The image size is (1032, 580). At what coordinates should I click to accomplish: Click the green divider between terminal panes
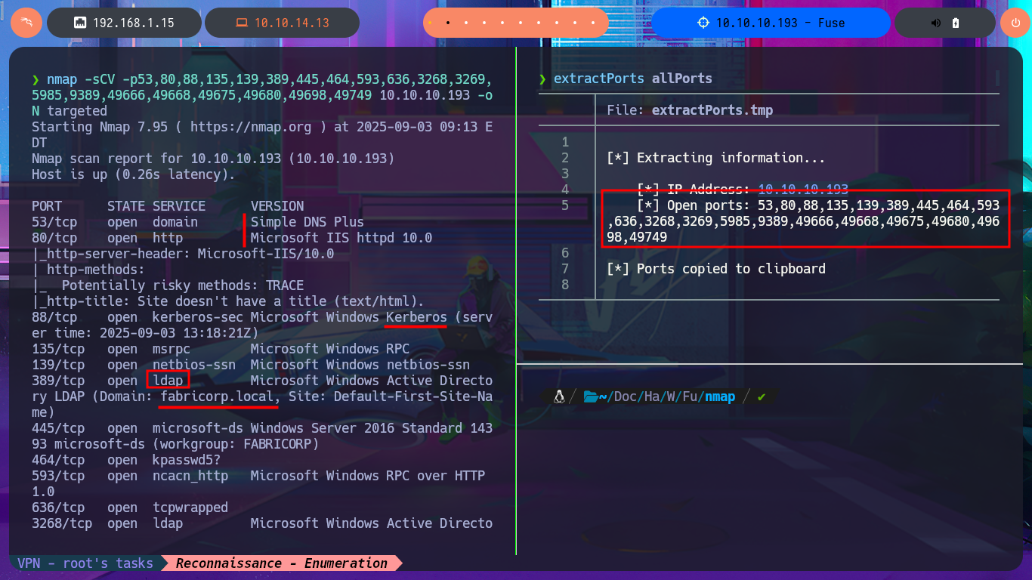(516, 302)
